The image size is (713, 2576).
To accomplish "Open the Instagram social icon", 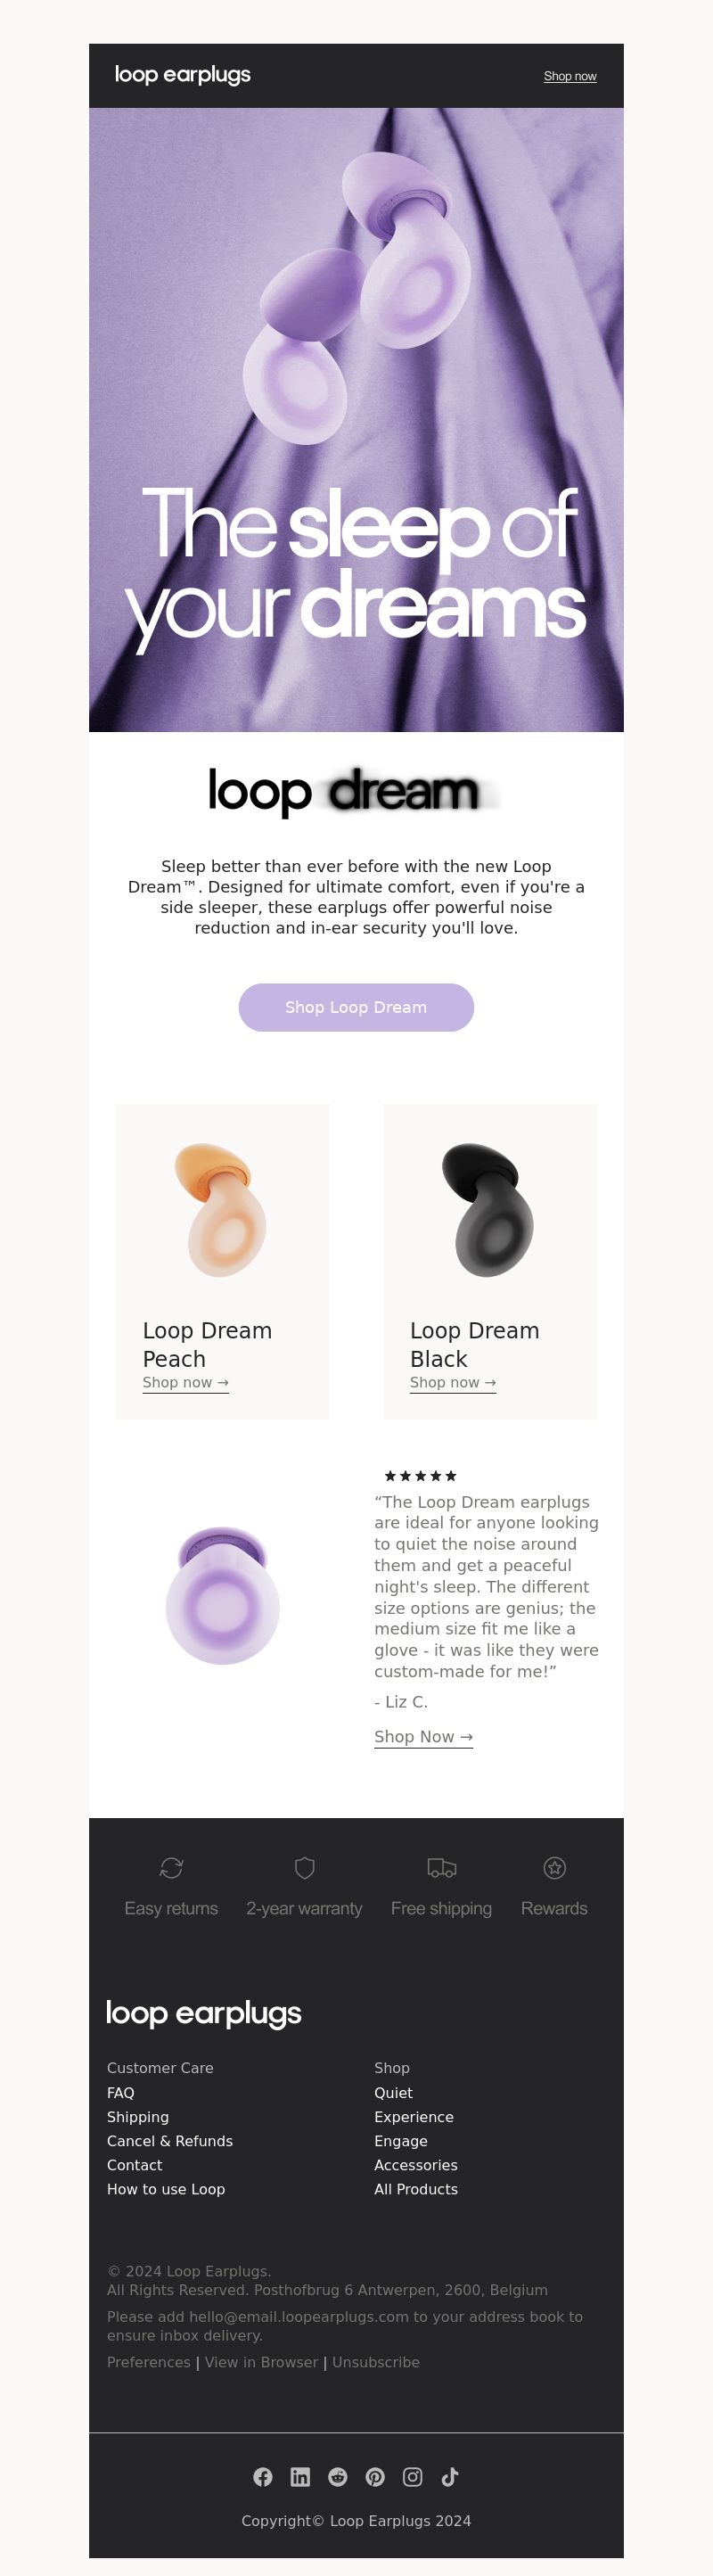I will coord(412,2476).
